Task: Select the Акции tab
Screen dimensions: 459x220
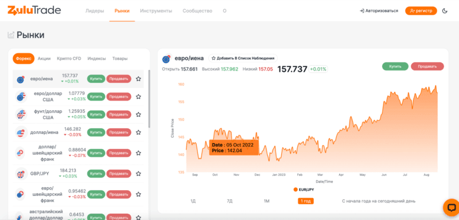Action: 44,58
